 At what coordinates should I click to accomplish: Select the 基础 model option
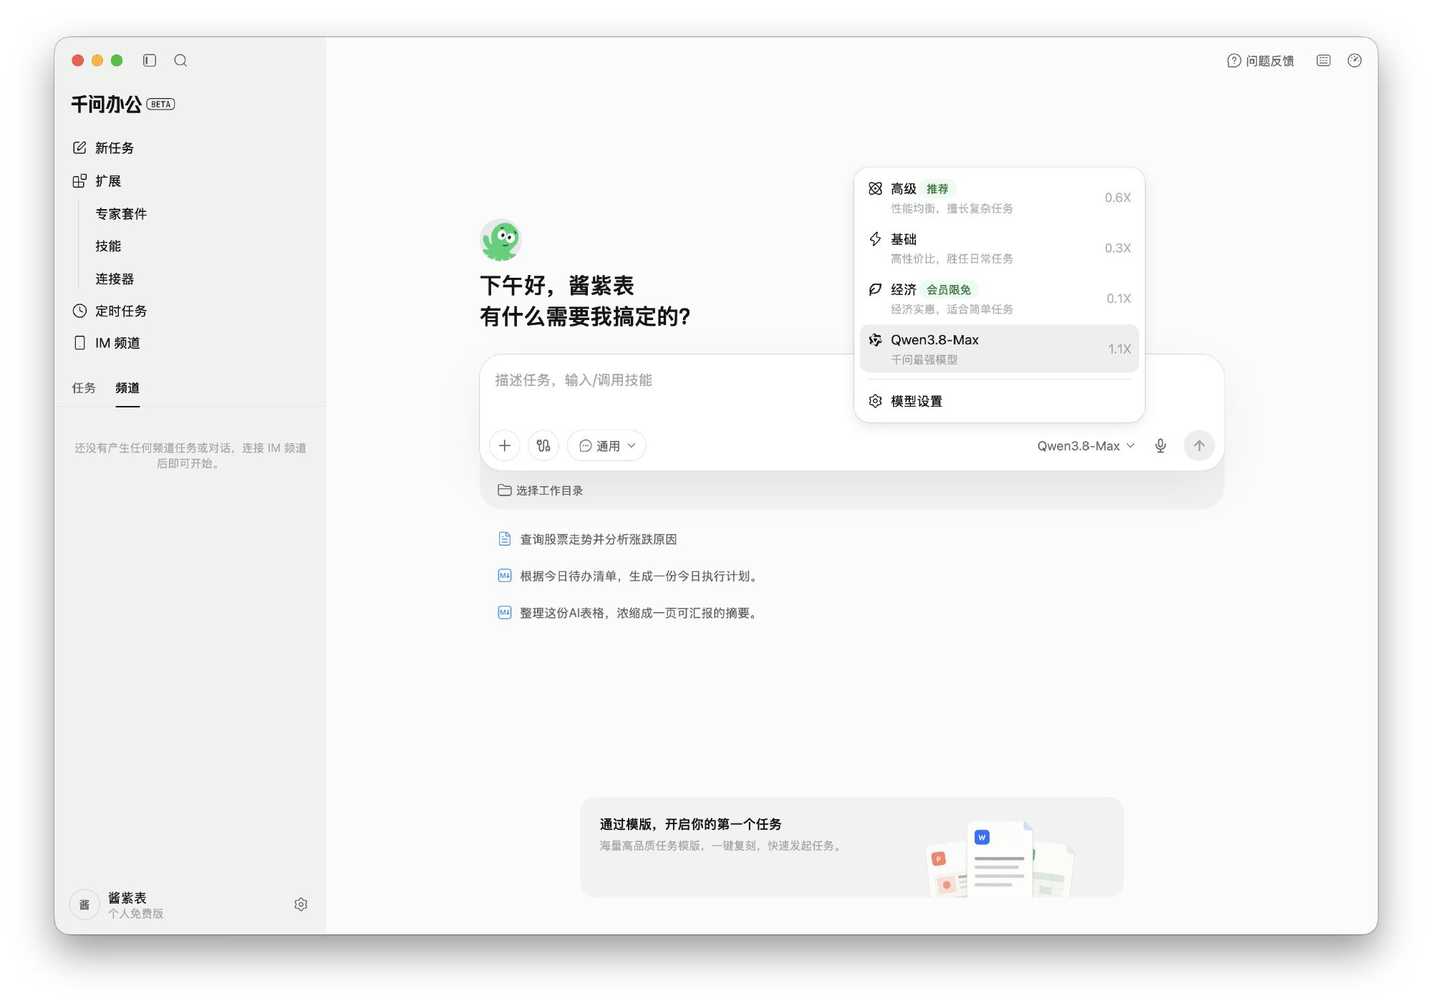[999, 248]
